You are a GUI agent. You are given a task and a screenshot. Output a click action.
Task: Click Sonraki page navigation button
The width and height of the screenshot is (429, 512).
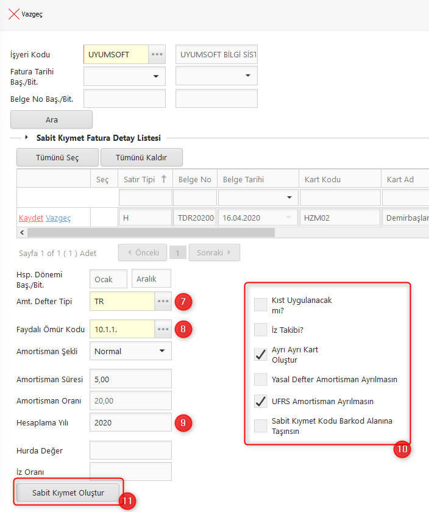(214, 252)
